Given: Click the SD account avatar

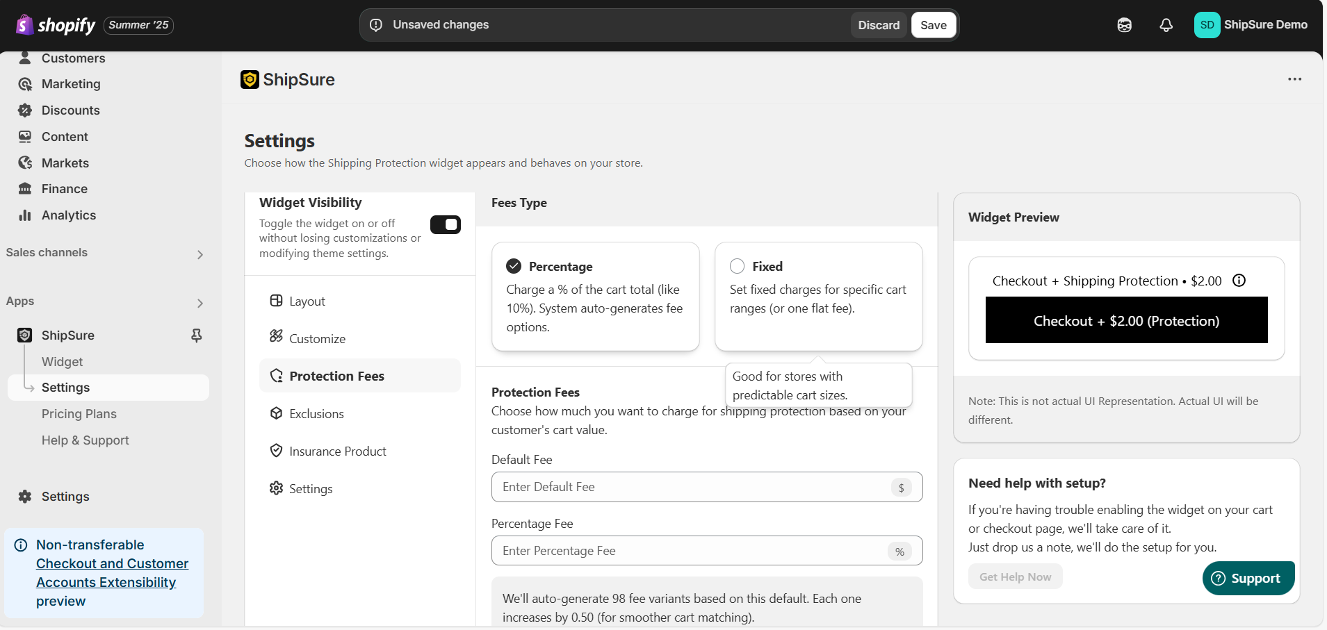Looking at the screenshot, I should pyautogui.click(x=1207, y=25).
